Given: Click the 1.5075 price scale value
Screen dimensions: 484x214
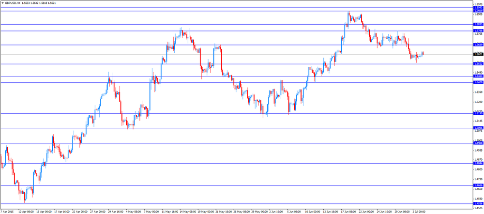Looking at the screenshot, I should [x=479, y=131].
